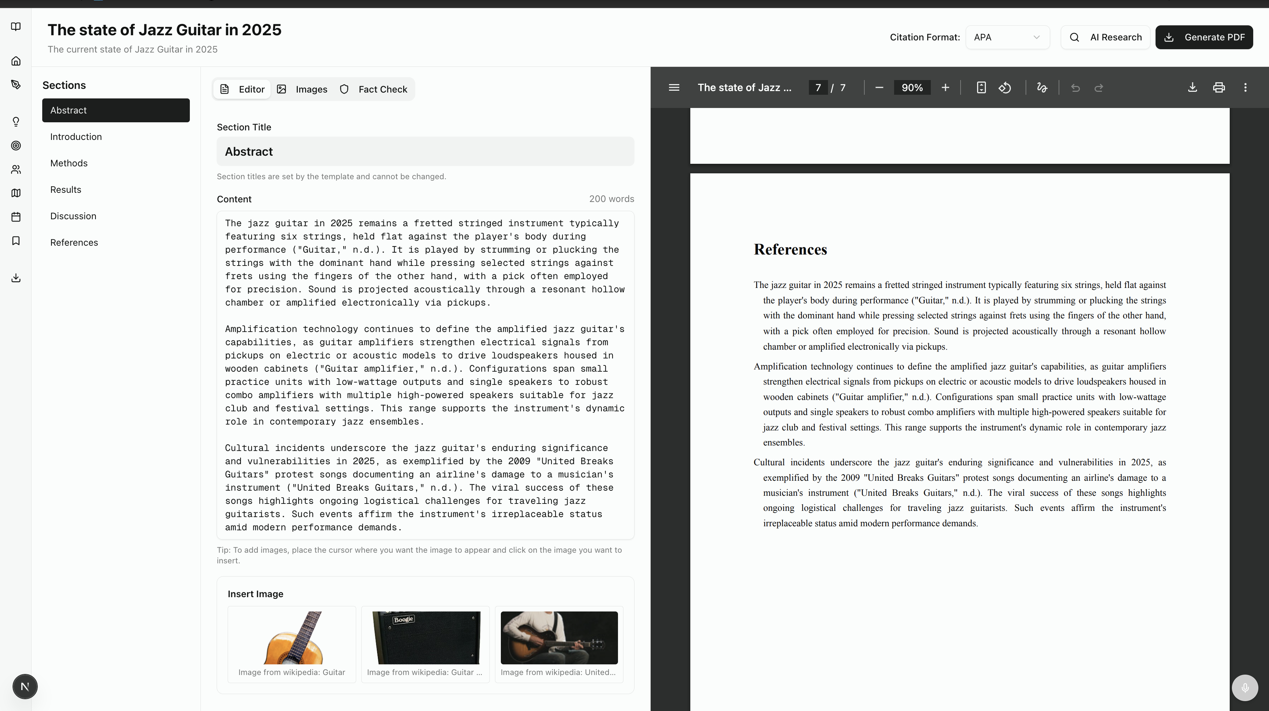Open the calendar icon in sidebar
The width and height of the screenshot is (1269, 711).
(x=16, y=217)
